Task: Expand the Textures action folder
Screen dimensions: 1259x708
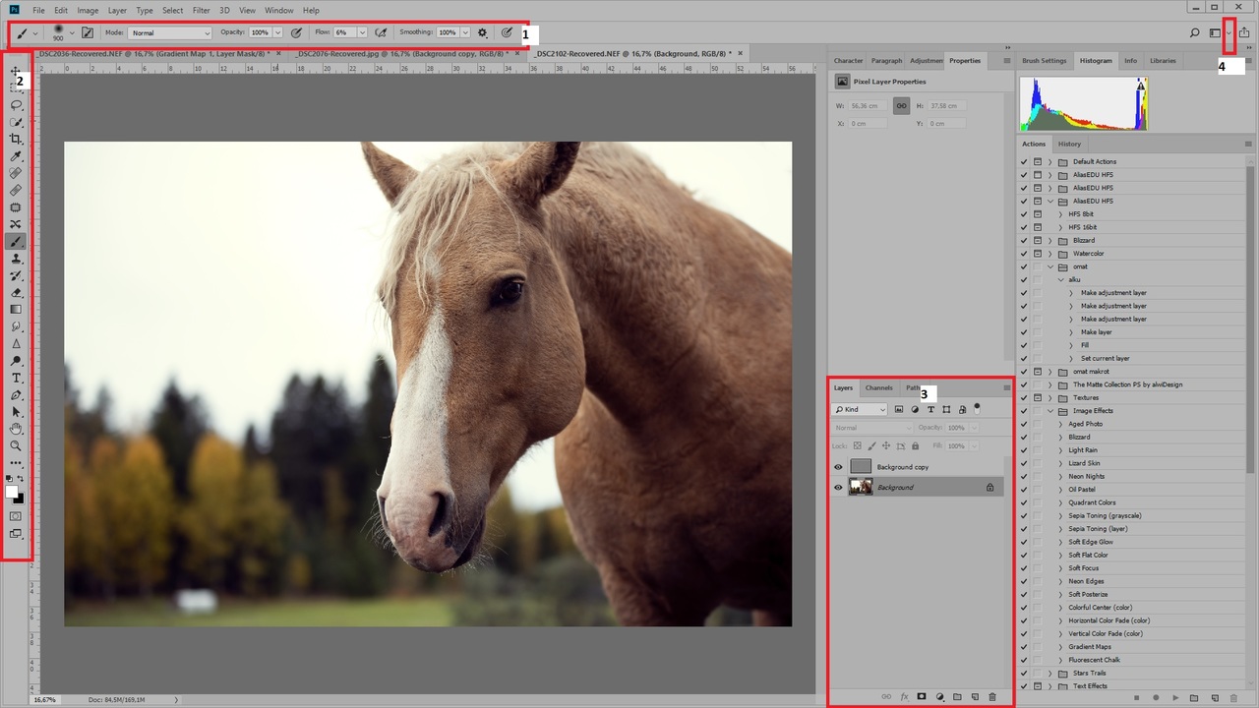Action: point(1049,398)
